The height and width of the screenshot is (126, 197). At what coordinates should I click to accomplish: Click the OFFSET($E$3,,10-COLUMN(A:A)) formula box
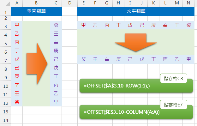coord(136,112)
